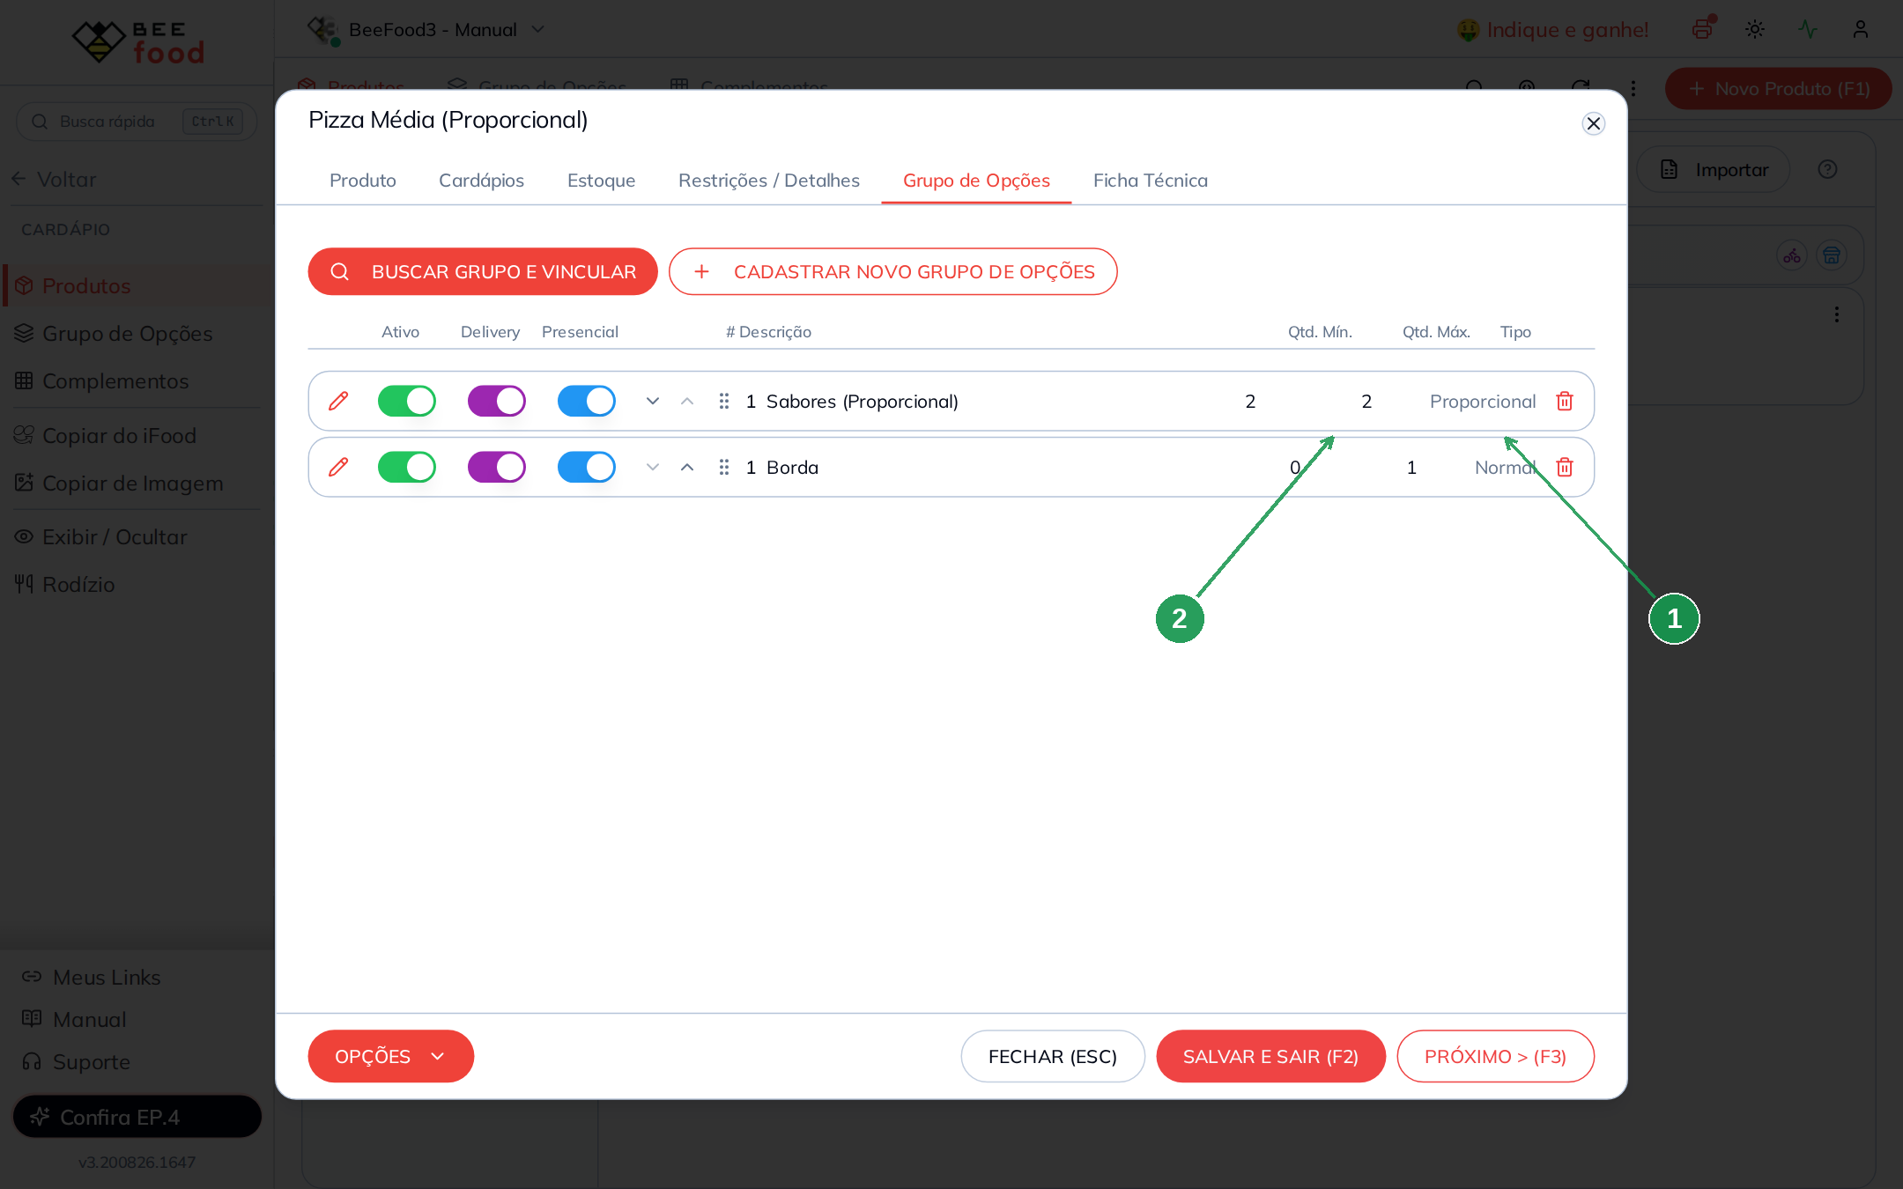Delete the Borda group with trash icon
1903x1189 pixels.
click(1565, 467)
